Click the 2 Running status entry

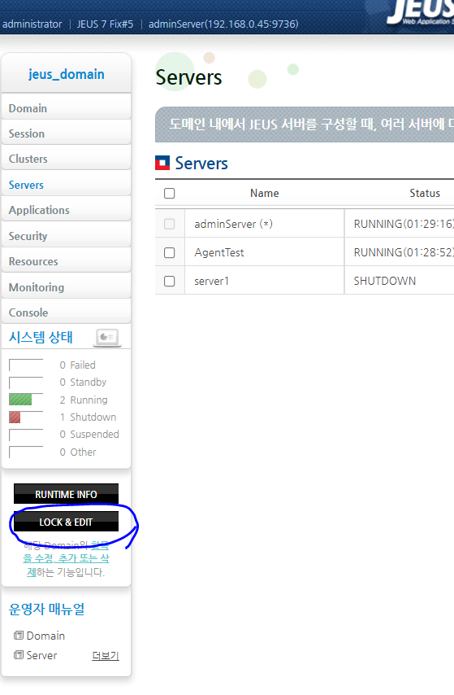84,400
